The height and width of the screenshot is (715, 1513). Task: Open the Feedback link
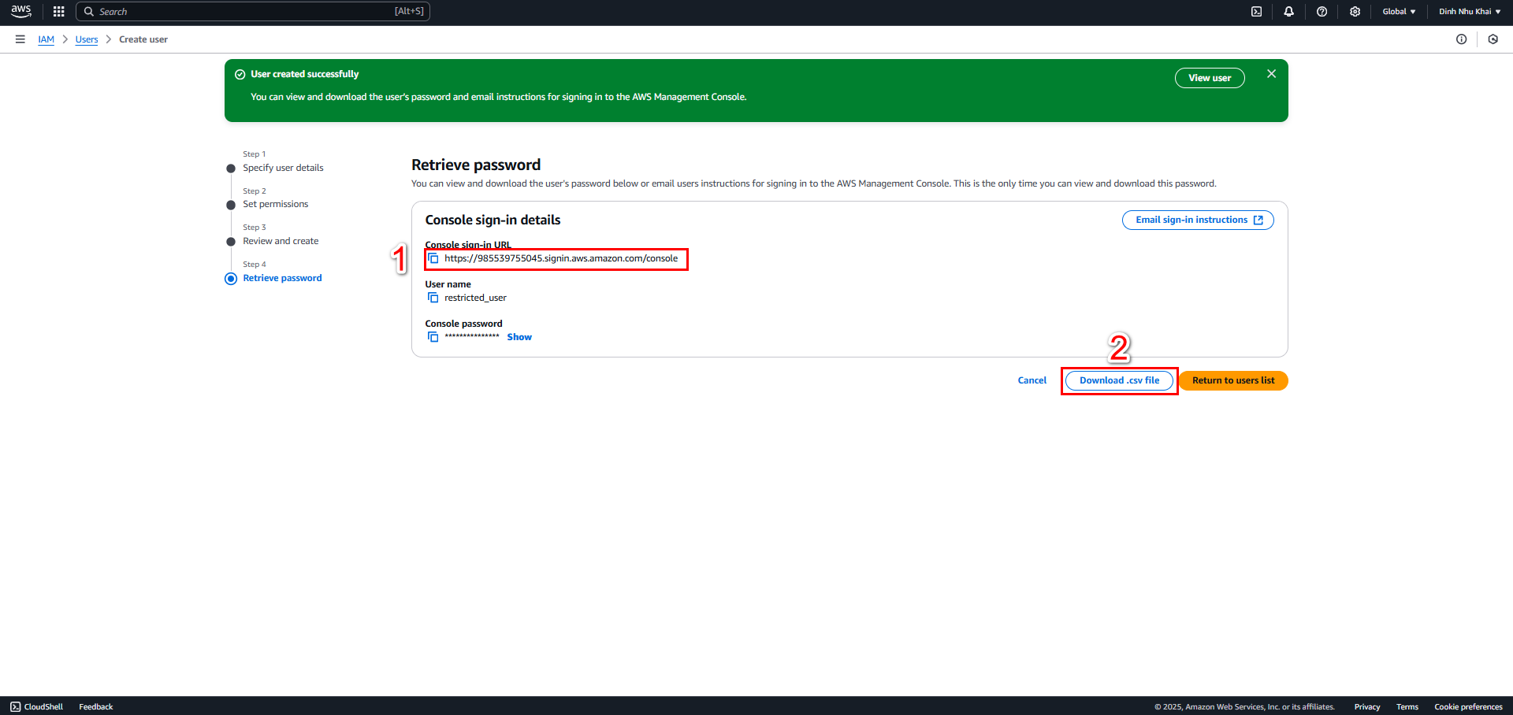tap(96, 707)
